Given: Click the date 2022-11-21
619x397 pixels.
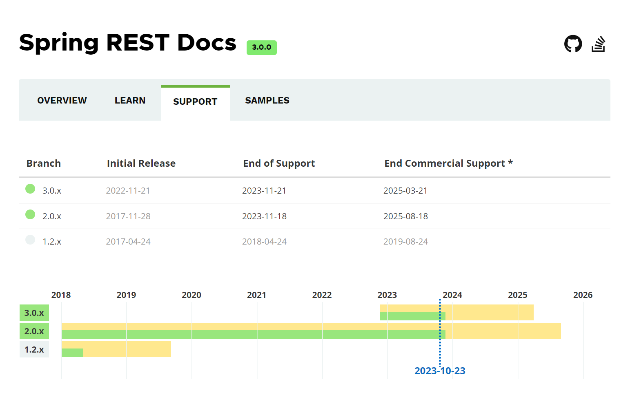Looking at the screenshot, I should pyautogui.click(x=128, y=191).
